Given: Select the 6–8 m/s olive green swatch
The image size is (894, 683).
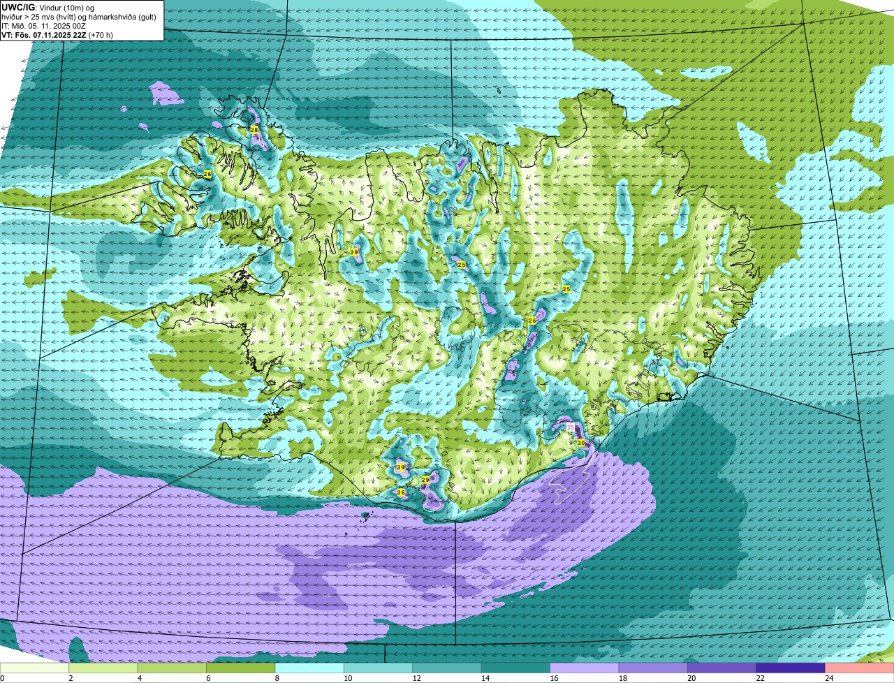Looking at the screenshot, I should (242, 668).
